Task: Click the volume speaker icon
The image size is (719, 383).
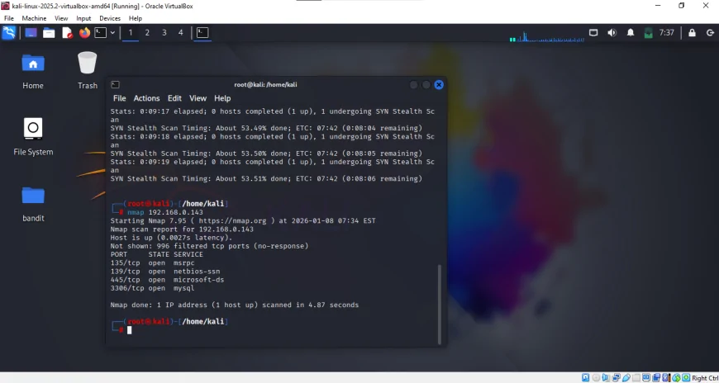Action: click(x=612, y=33)
